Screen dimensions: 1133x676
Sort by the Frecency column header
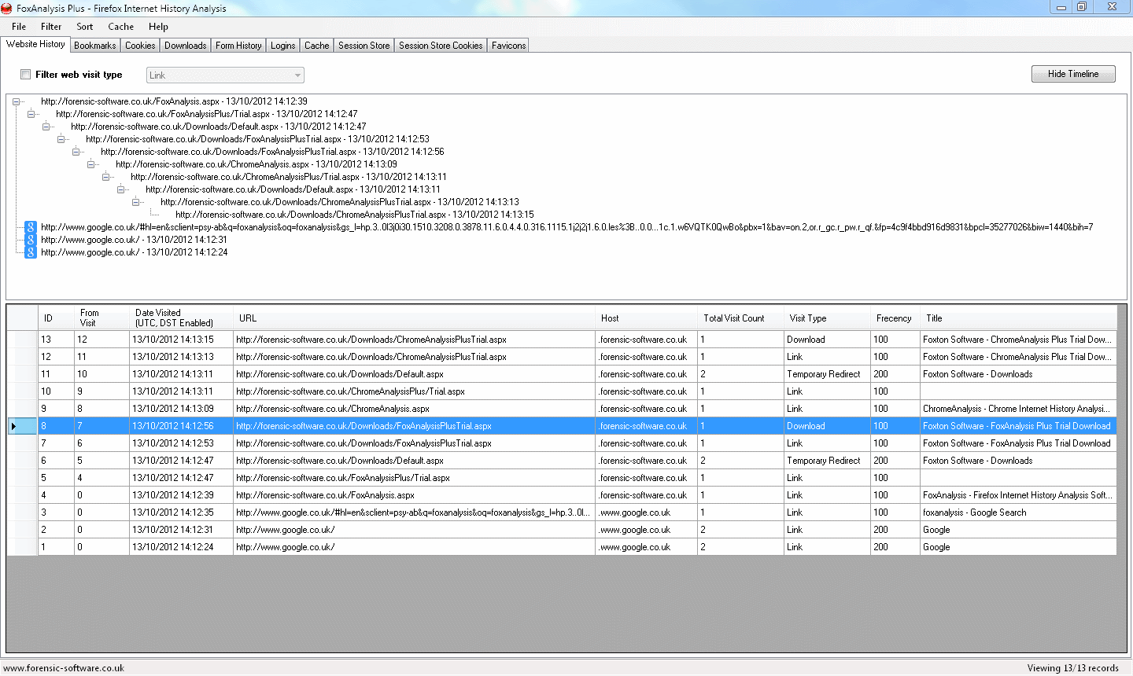coord(895,318)
